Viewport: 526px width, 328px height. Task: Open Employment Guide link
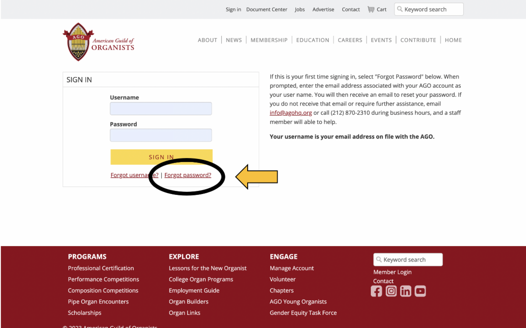point(194,291)
